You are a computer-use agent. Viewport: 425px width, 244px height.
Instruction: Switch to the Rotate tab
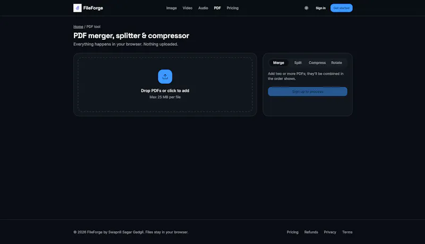(x=336, y=63)
